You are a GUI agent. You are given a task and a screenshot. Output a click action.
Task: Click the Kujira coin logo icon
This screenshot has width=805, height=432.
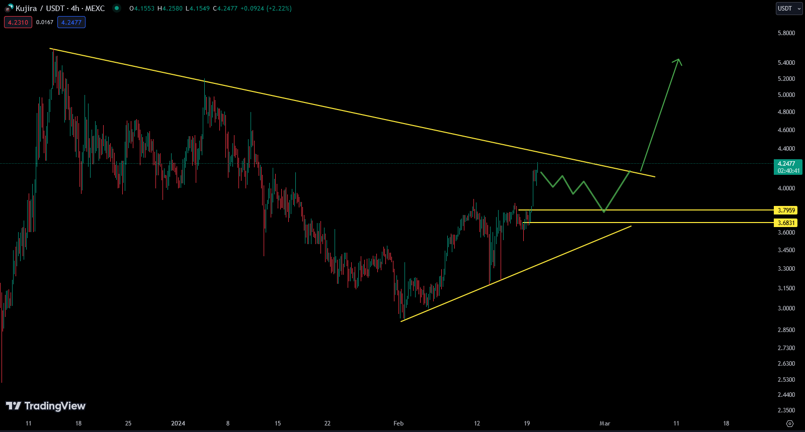tap(9, 8)
